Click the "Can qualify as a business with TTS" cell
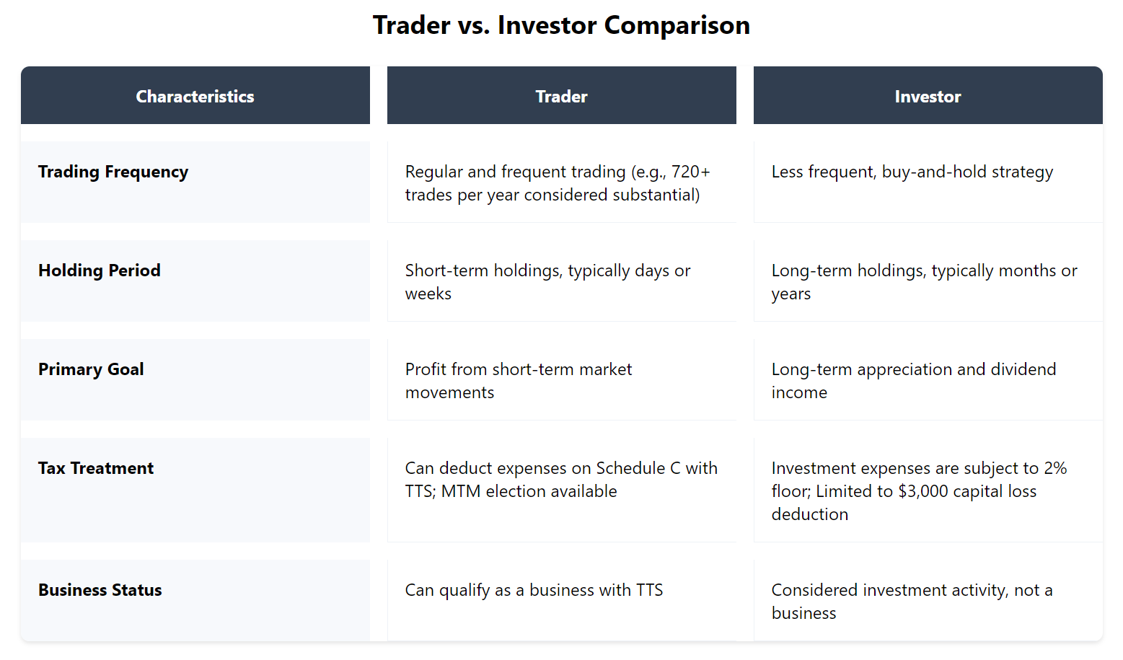1123x660 pixels. (534, 590)
